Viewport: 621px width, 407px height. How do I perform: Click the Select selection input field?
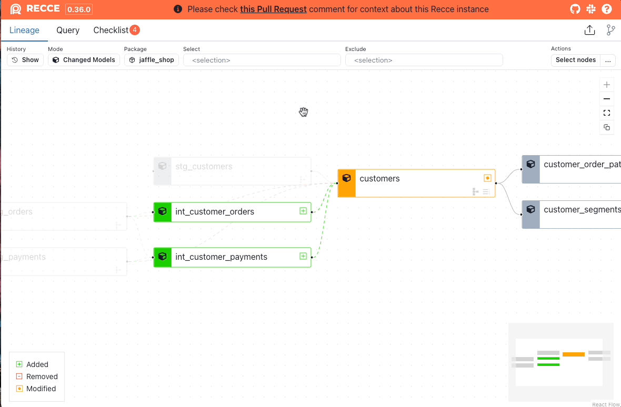point(262,60)
